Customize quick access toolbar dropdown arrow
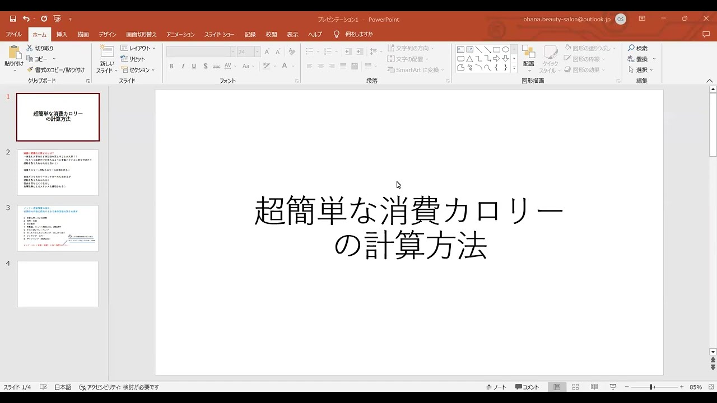Viewport: 717px width, 403px height. [x=70, y=20]
